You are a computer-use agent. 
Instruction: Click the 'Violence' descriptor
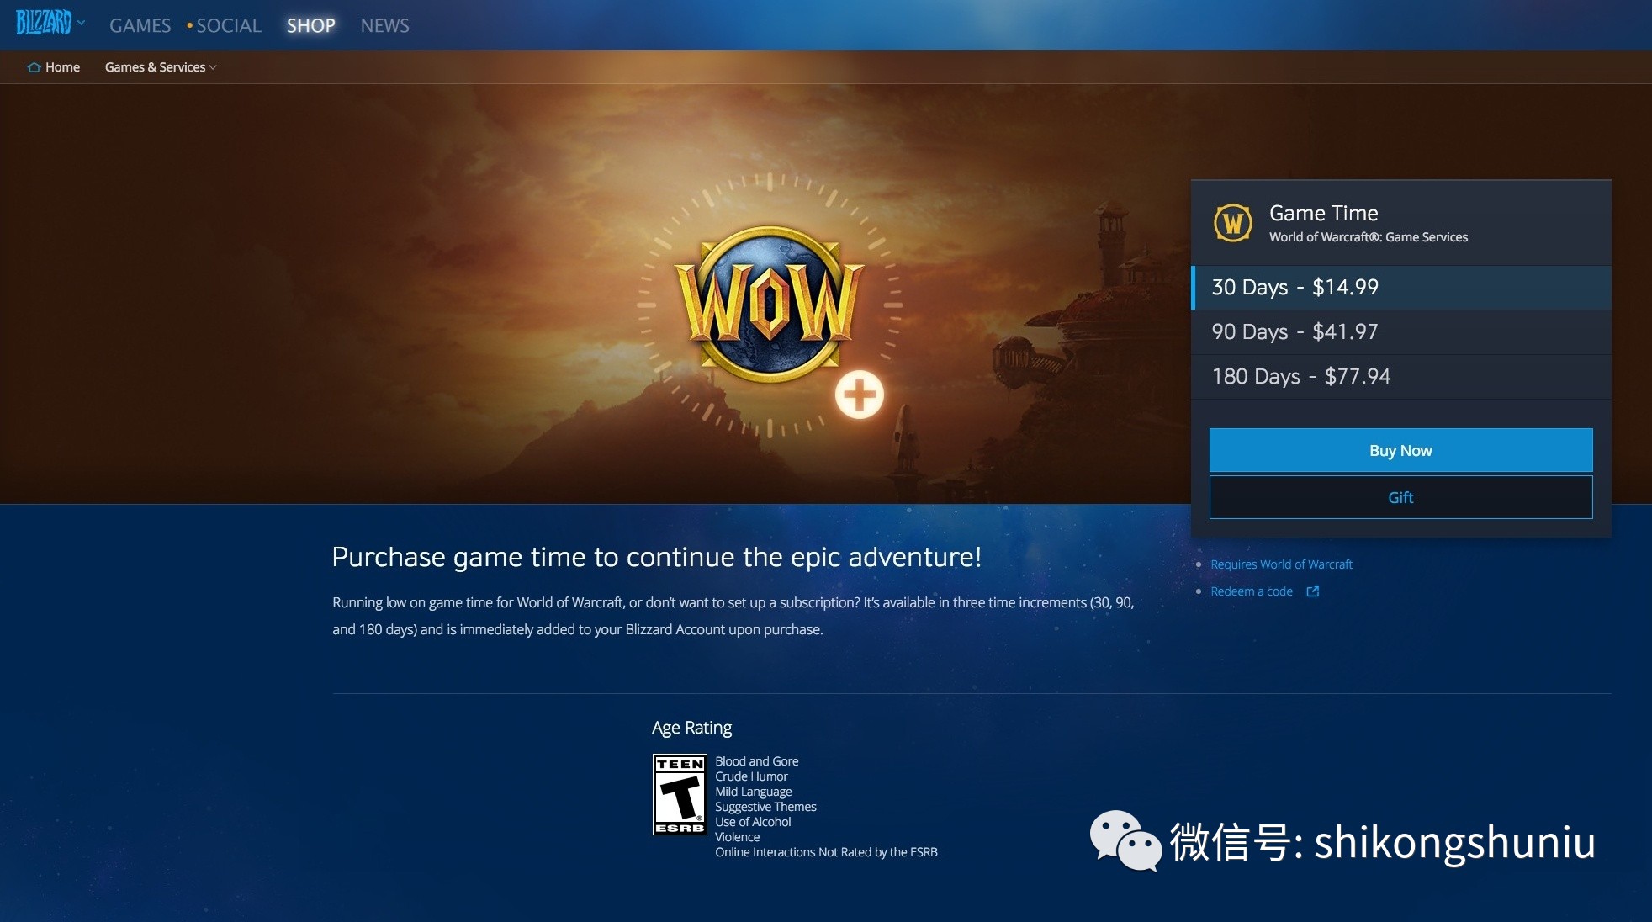coord(737,837)
